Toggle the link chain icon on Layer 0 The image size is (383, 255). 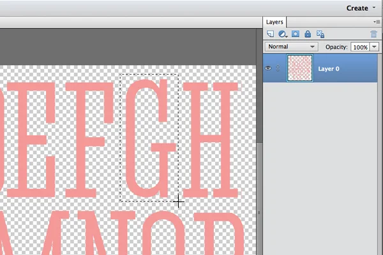(278, 68)
